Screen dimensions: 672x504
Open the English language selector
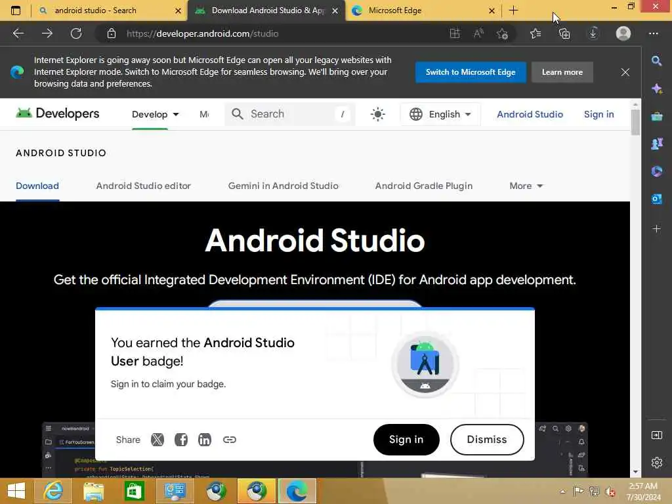(x=440, y=114)
